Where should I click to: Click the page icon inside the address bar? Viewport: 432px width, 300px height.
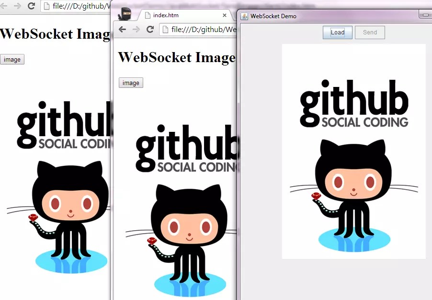[164, 29]
